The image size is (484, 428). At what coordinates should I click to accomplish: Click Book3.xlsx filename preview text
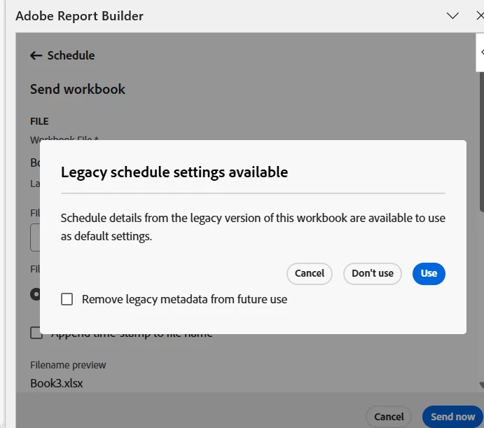[57, 383]
